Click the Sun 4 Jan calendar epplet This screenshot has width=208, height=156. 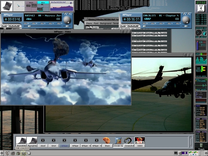pyautogui.click(x=201, y=8)
